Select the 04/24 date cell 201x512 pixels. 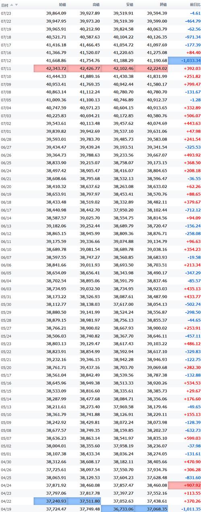pyautogui.click(x=6, y=485)
